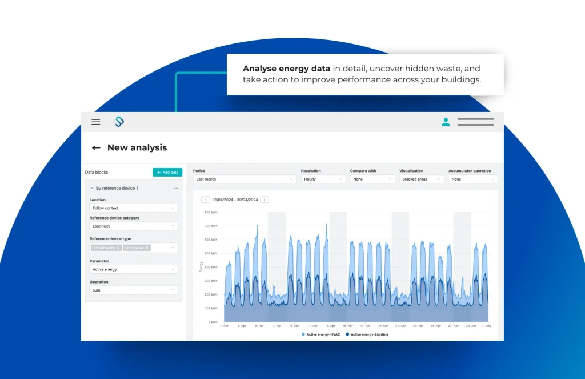
Task: Open the data block three-dots menu
Action: (176, 188)
